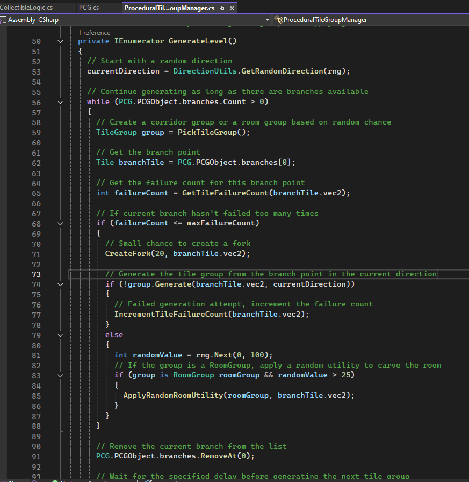Fold the failureCount if-block at line 68
The height and width of the screenshot is (482, 469).
(x=60, y=223)
